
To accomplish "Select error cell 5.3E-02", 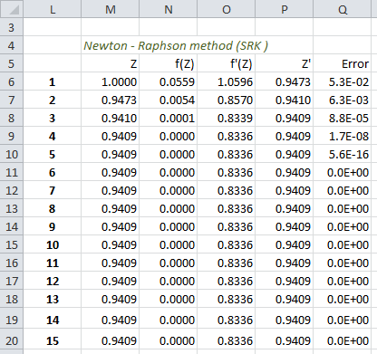I will pos(343,81).
